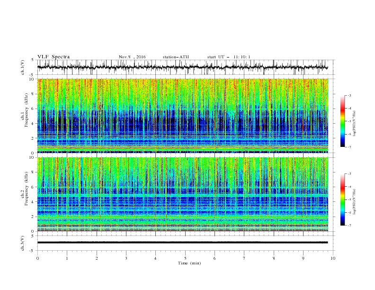Click the ch.2 colorbar label "-7"
Image resolution: width=375 pixels, height=290 pixels.
[x=349, y=226]
